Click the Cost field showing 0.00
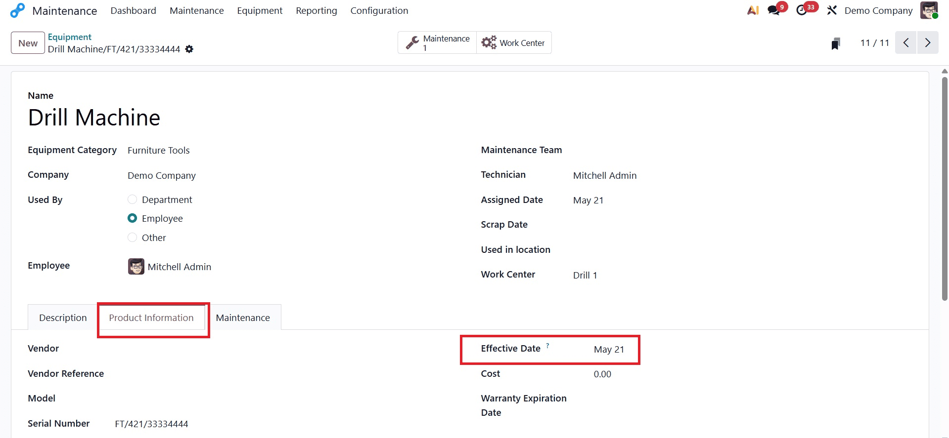Viewport: 949px width, 438px height. [x=752, y=374]
